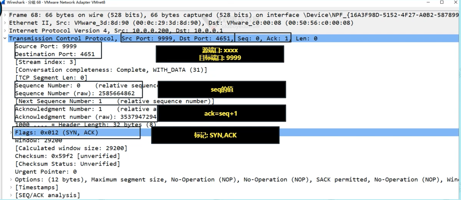Expand the Flags 0x012 row
This screenshot has height=200, width=461.
coord(11,132)
